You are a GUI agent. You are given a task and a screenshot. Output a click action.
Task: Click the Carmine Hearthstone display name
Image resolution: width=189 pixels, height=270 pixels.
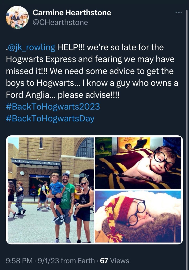click(x=72, y=13)
